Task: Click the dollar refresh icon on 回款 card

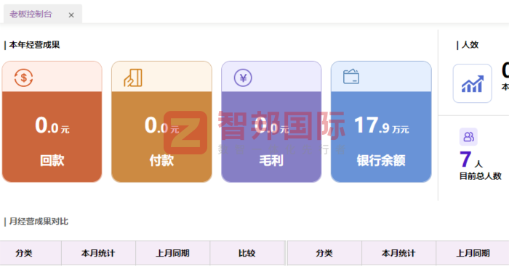Action: [x=23, y=78]
